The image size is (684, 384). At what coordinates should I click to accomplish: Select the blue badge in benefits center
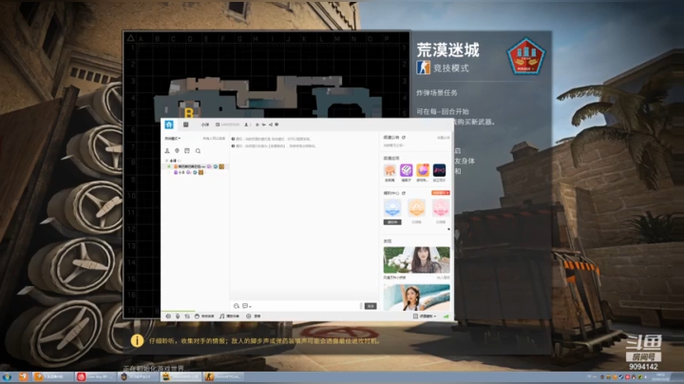pyautogui.click(x=392, y=208)
